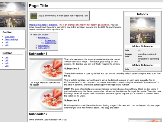
Task: Click the notice box italic warning text
Action: 63,16
